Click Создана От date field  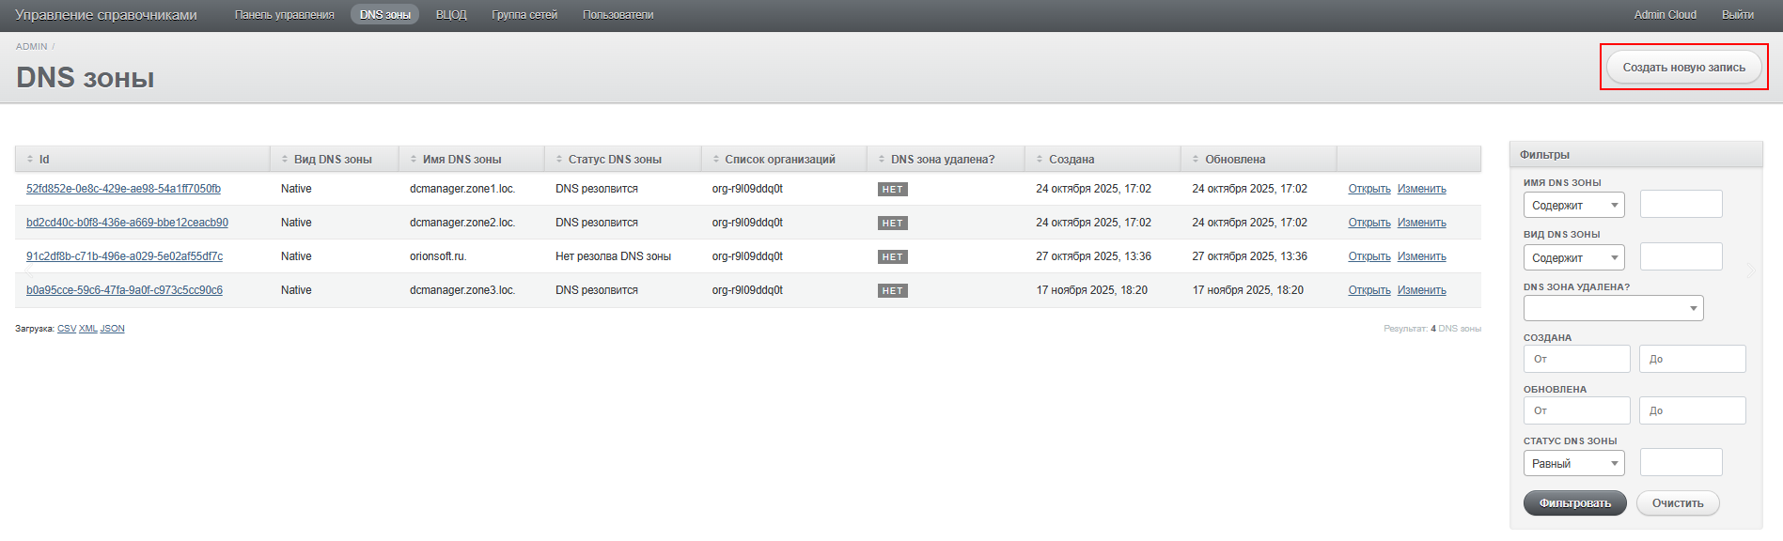click(x=1576, y=359)
